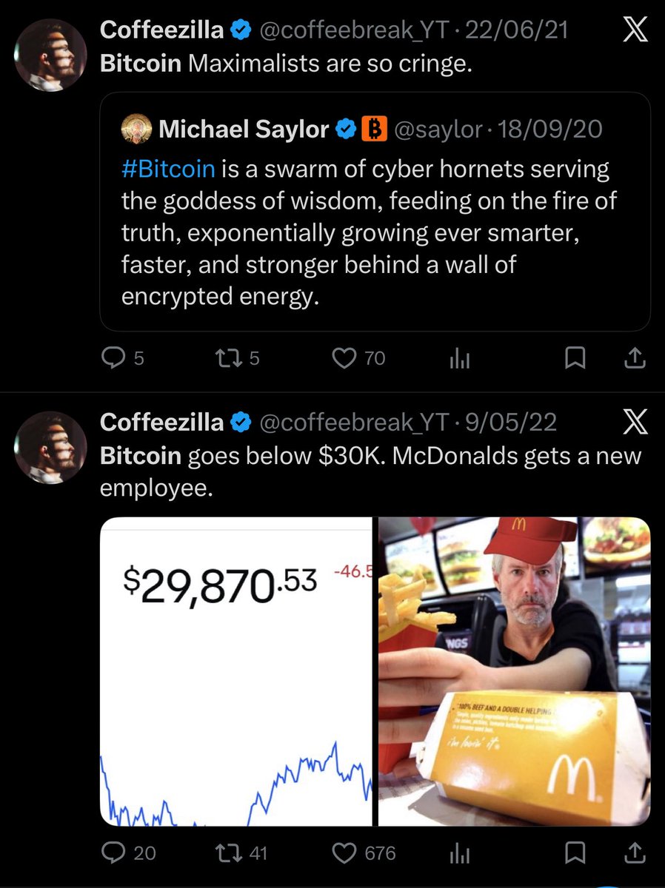Bookmark the McDonalds employee tweet
The height and width of the screenshot is (888, 665).
coord(575,852)
